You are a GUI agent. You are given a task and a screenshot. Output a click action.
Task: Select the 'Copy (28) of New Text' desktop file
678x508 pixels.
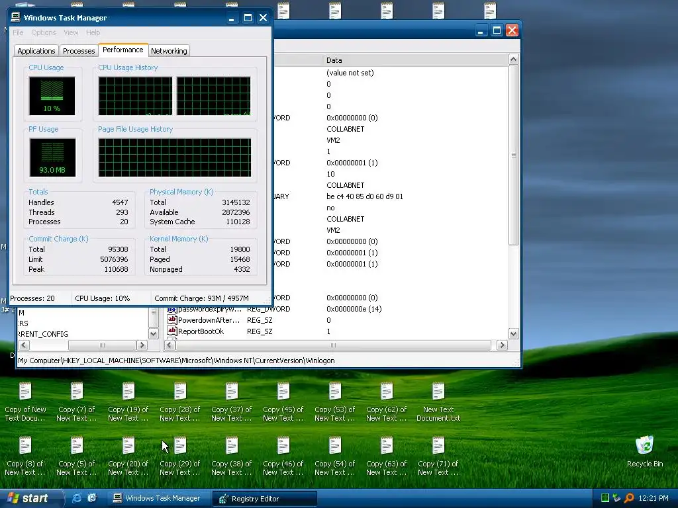pyautogui.click(x=180, y=402)
